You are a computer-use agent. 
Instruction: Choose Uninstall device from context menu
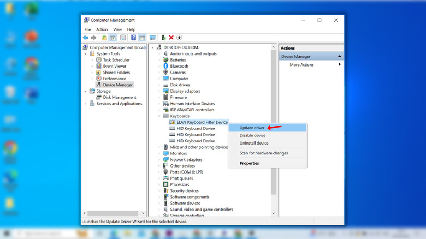267,143
